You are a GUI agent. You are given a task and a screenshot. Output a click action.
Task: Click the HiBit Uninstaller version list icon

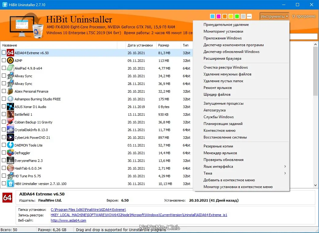tap(10, 184)
